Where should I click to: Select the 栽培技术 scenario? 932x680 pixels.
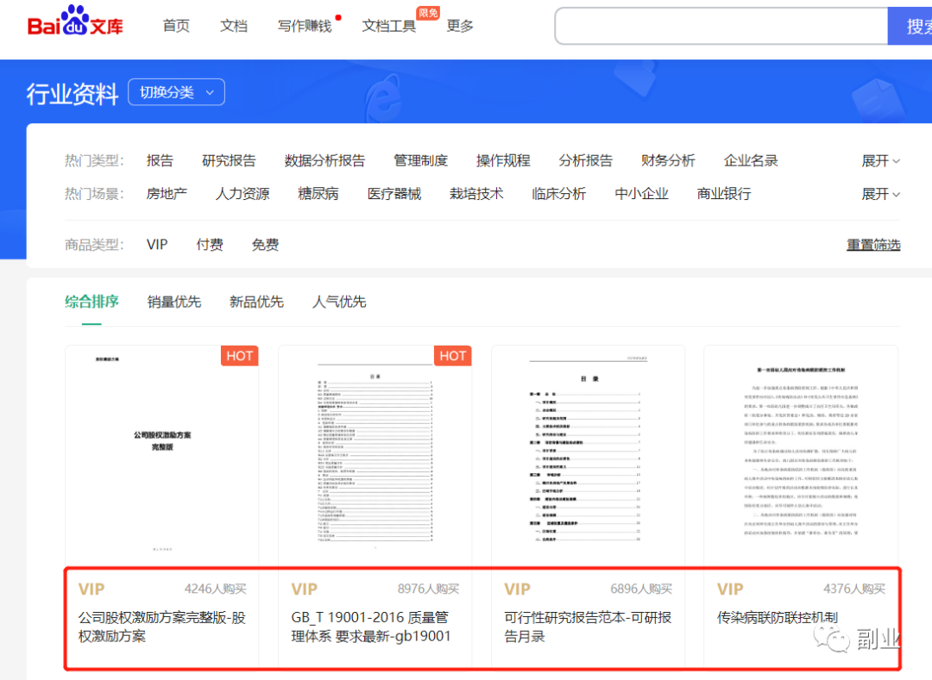point(476,194)
